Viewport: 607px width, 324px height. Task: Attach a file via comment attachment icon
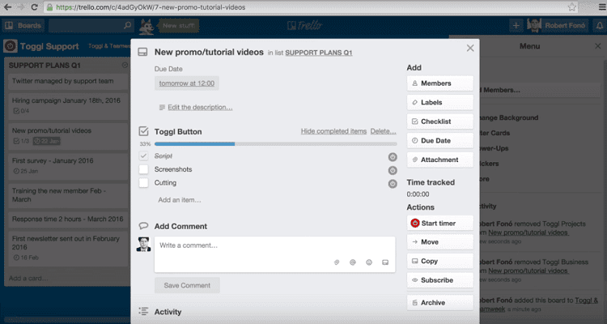(x=337, y=262)
